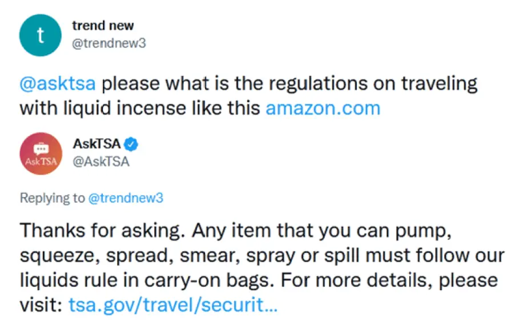Open the @trendnew3 handle below trend new
Image resolution: width=511 pixels, height=333 pixels.
(x=109, y=43)
